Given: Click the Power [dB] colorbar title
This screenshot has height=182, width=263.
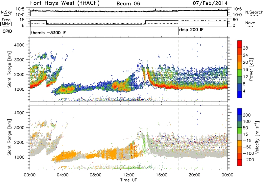Looking at the screenshot, I should point(251,69).
